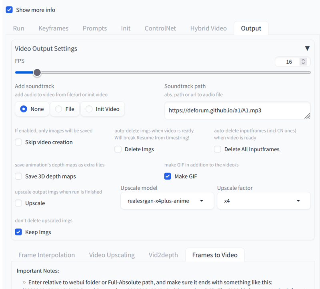Check Delete All Inputframes option
Image resolution: width=320 pixels, height=289 pixels.
(x=218, y=149)
